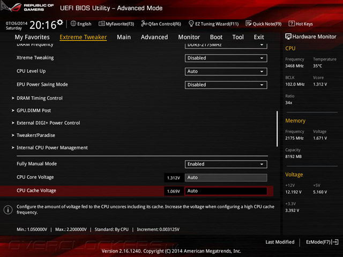Viewport: 343px width, 257px height.
Task: Click the Hardware Monitor screen icon
Action: (x=288, y=36)
